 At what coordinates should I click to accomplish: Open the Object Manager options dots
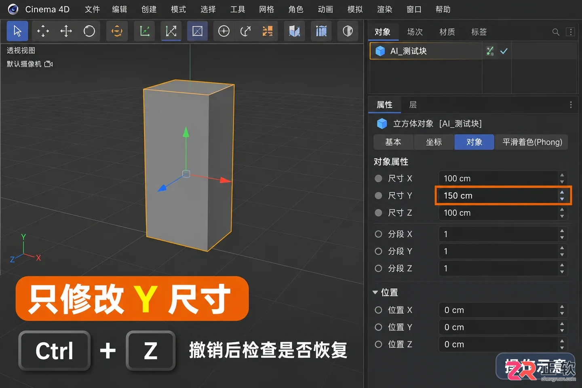point(570,32)
